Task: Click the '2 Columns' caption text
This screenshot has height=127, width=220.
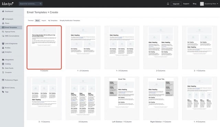Action: pyautogui.click(x=161, y=71)
